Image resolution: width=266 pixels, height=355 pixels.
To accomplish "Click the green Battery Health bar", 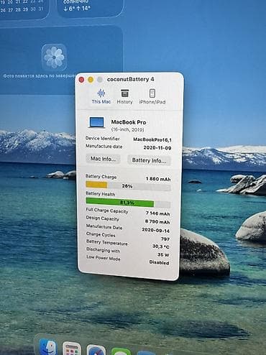I will tap(120, 202).
